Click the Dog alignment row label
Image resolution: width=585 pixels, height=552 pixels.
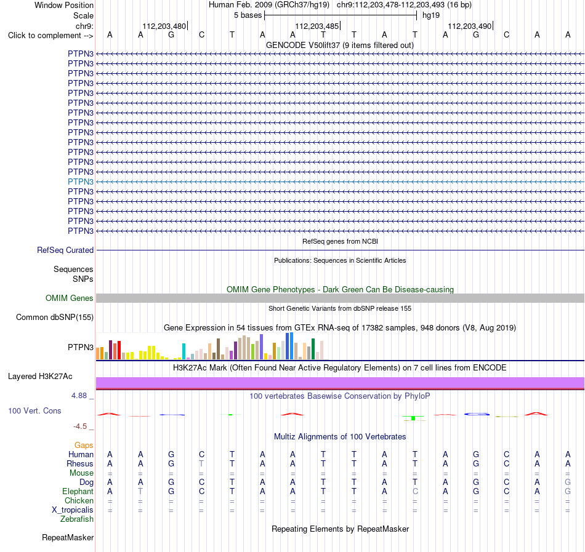click(86, 482)
